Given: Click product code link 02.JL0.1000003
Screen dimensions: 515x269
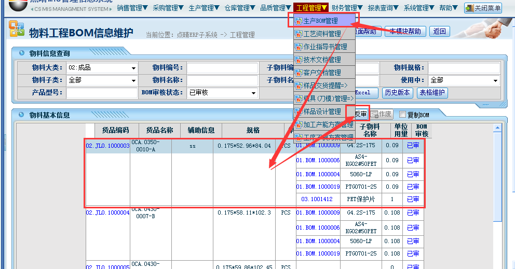Looking at the screenshot, I should tap(107, 146).
